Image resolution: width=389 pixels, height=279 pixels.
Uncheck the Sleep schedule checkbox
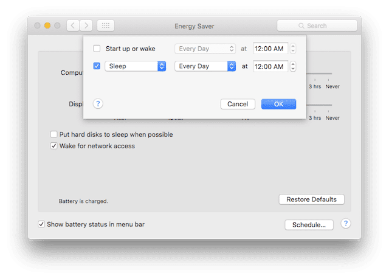click(97, 66)
